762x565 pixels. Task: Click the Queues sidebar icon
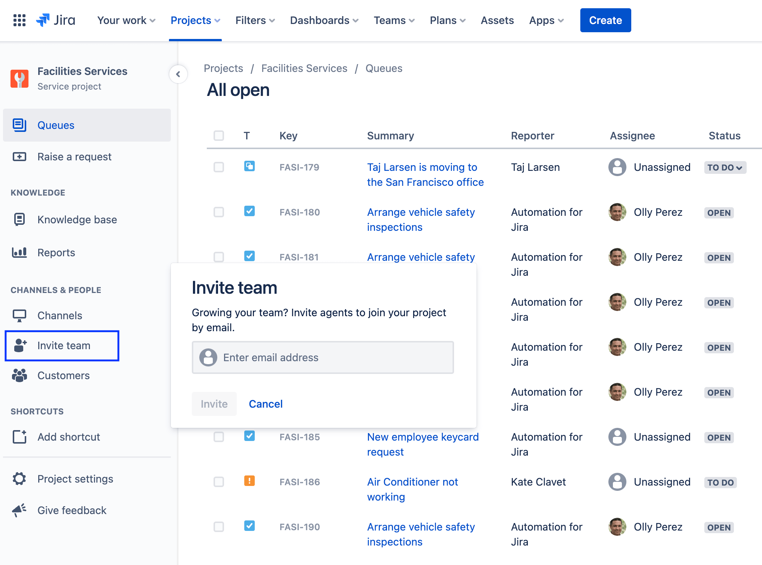pyautogui.click(x=21, y=125)
